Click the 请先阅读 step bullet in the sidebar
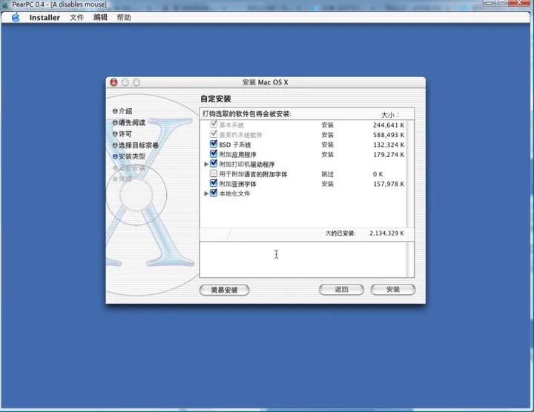 coord(115,122)
